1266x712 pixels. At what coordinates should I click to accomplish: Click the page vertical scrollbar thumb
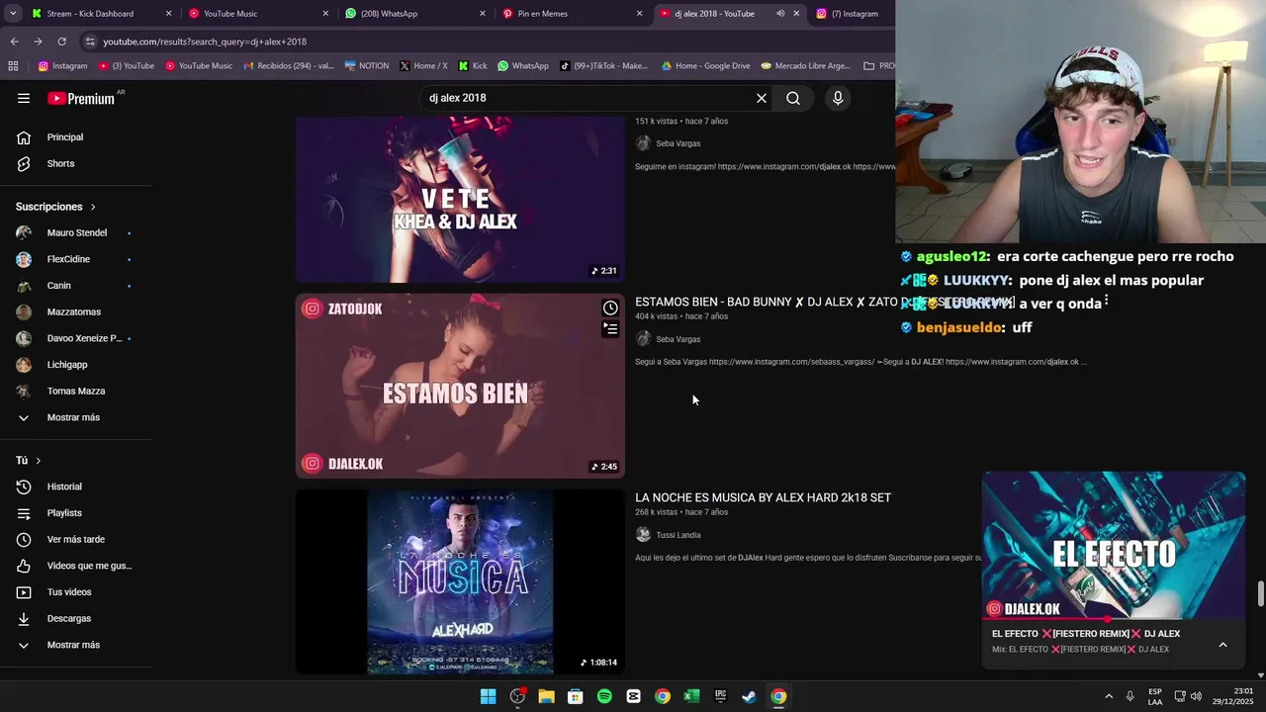tap(1260, 594)
